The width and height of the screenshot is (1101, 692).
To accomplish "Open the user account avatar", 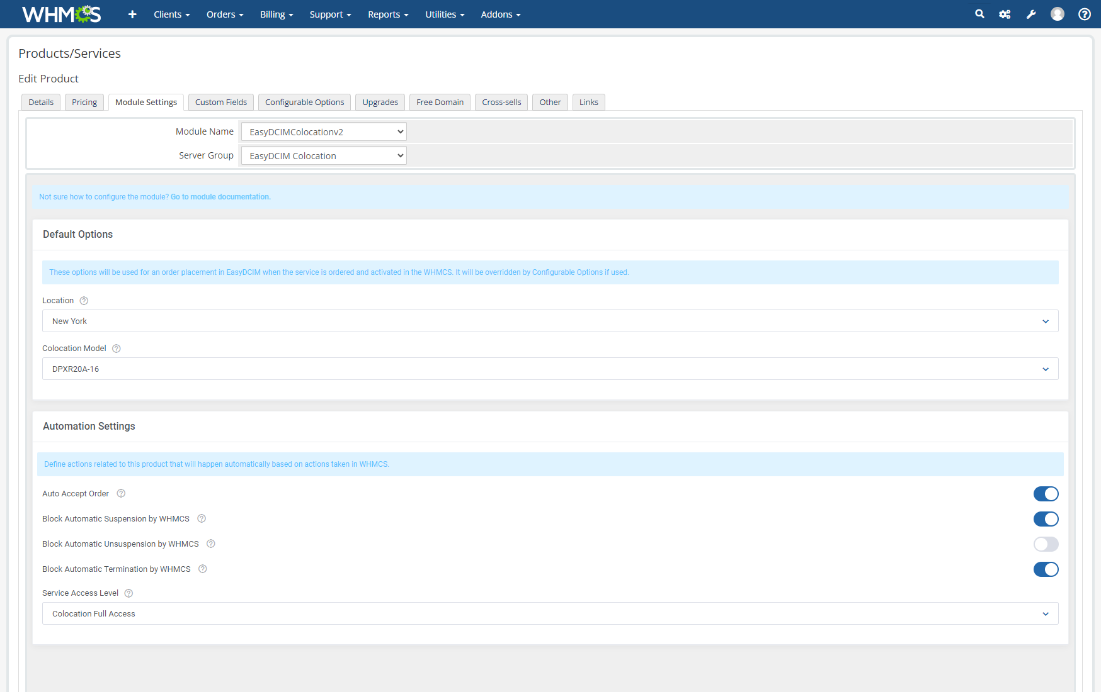I will [x=1058, y=14].
